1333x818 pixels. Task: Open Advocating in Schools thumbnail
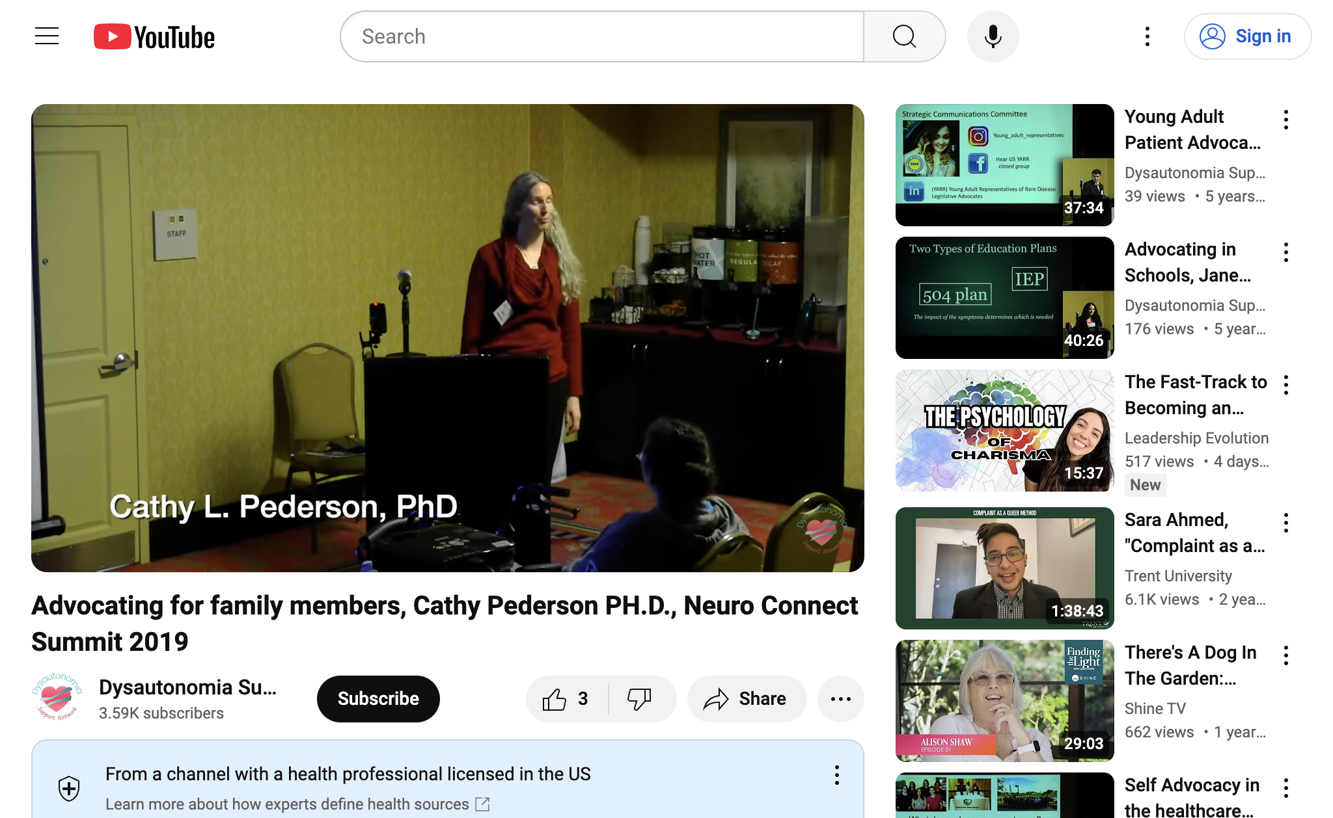point(1004,298)
